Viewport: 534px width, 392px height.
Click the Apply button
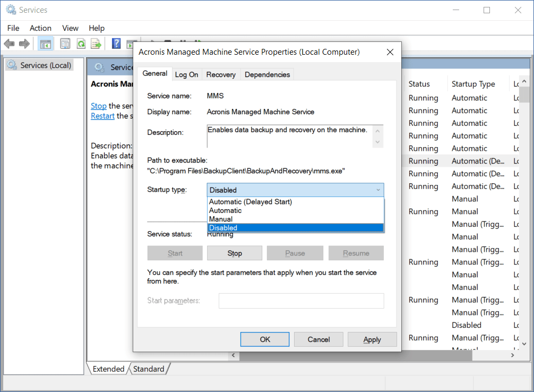(372, 339)
